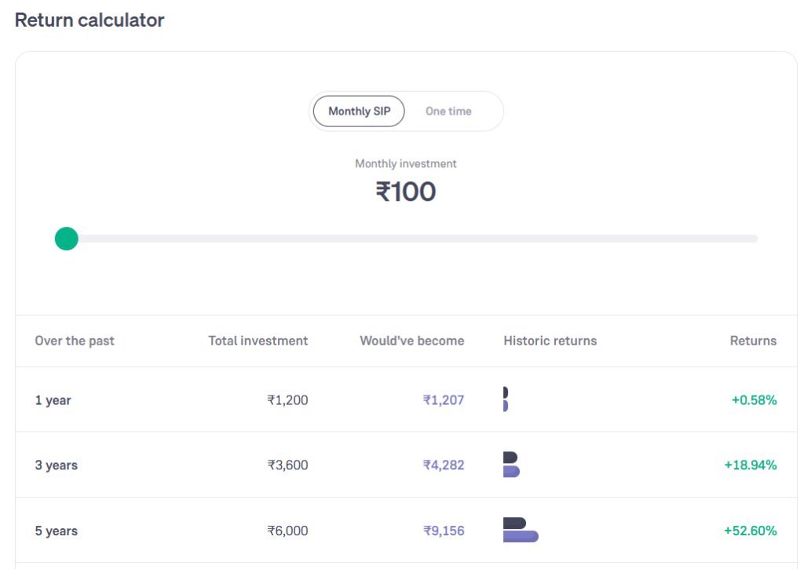Click the +18.94% returns value
Viewport: 804px width, 569px height.
pyautogui.click(x=750, y=465)
